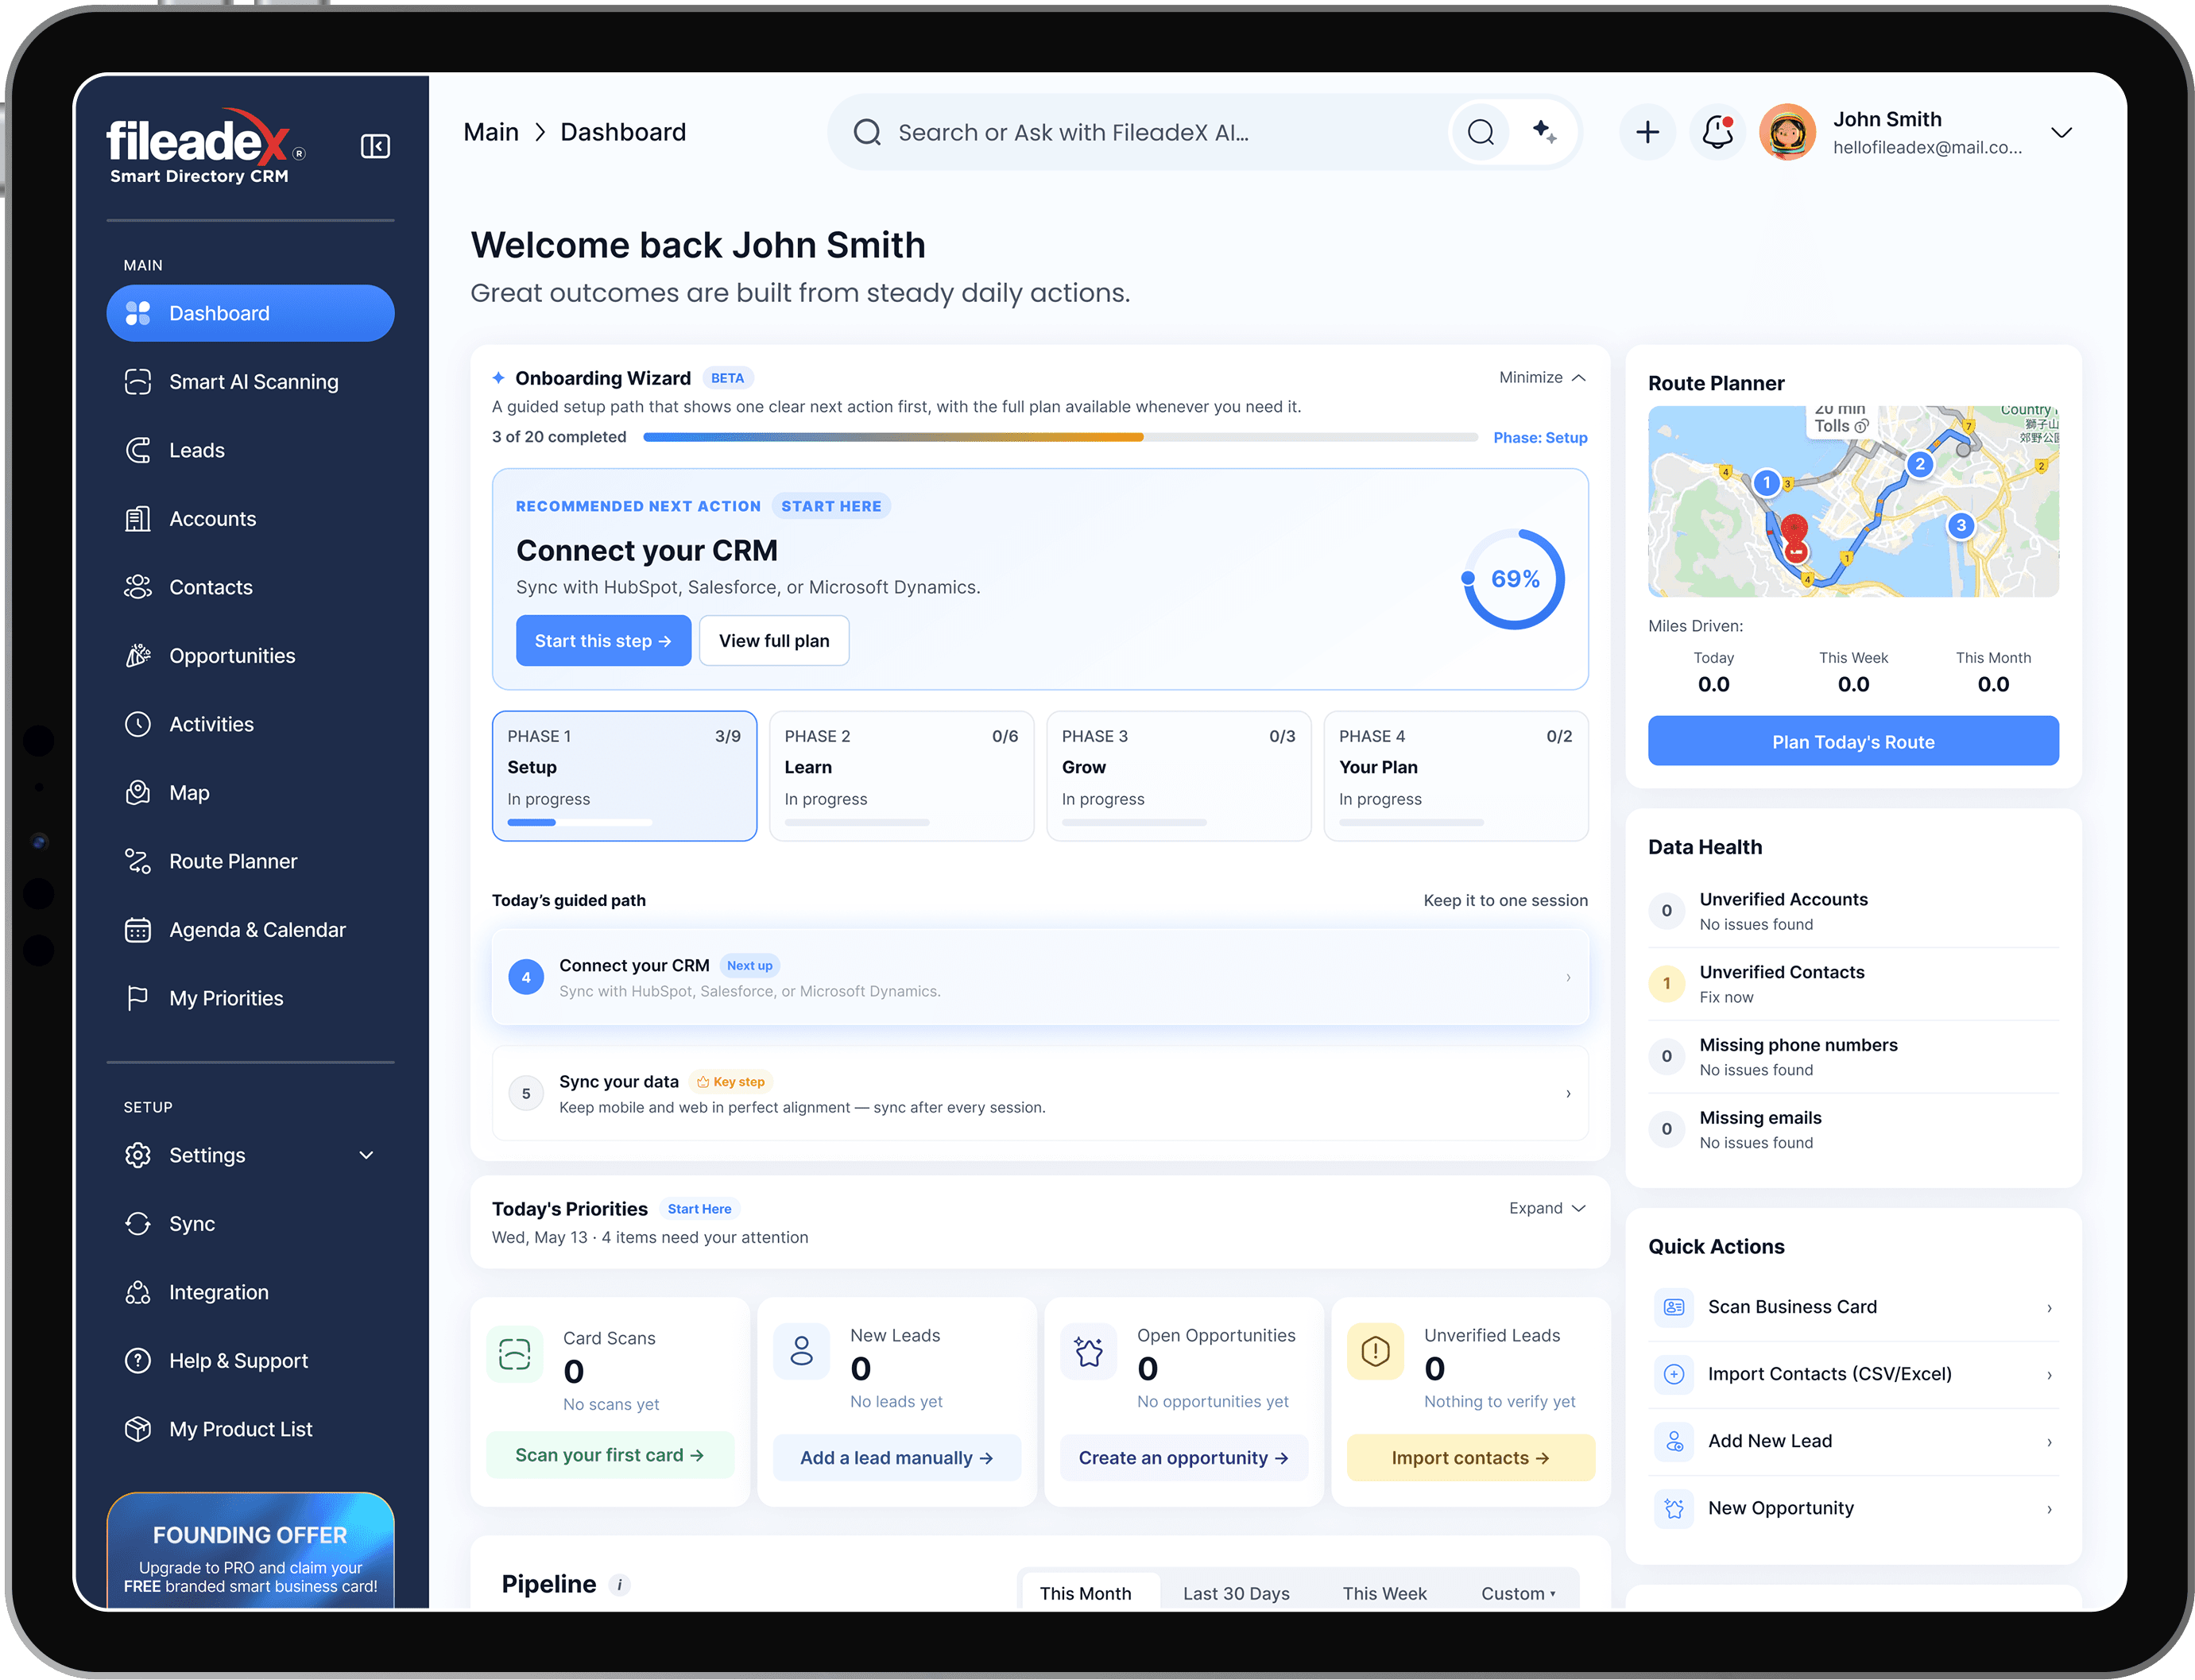The image size is (2195, 1680).
Task: Click the step 5 number badge for Sync your data
Action: (526, 1093)
